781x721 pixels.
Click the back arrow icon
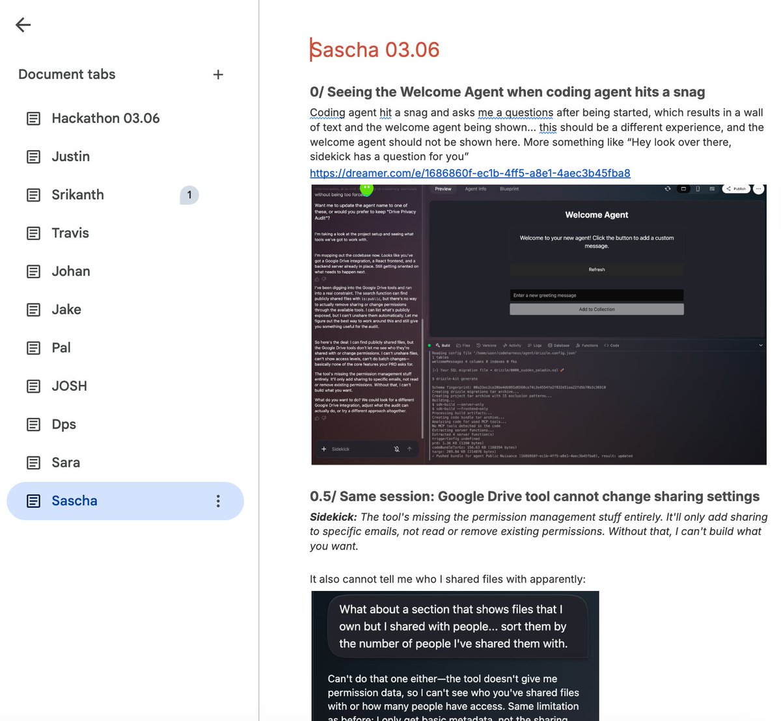coord(23,25)
